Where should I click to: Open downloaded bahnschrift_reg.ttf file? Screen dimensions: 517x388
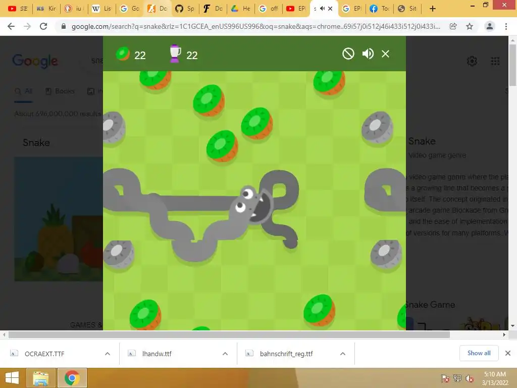286,354
